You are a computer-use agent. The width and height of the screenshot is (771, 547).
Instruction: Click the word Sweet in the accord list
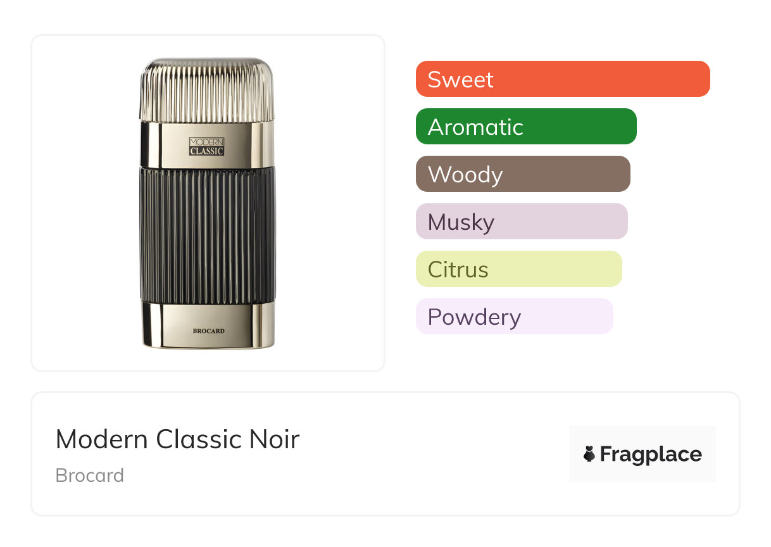click(x=460, y=79)
